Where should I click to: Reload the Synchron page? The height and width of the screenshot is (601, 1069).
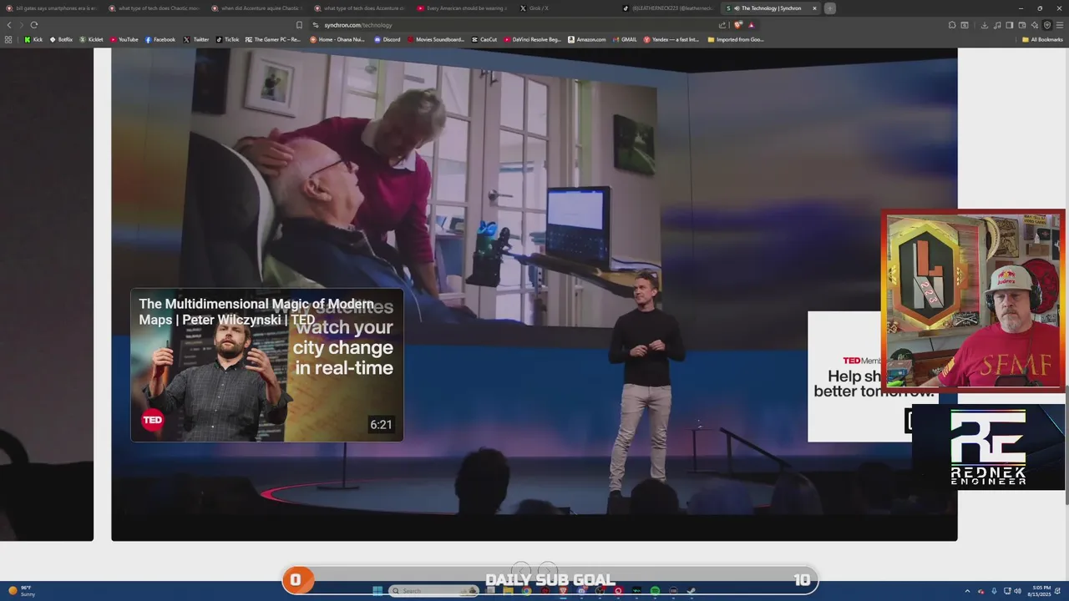point(34,25)
